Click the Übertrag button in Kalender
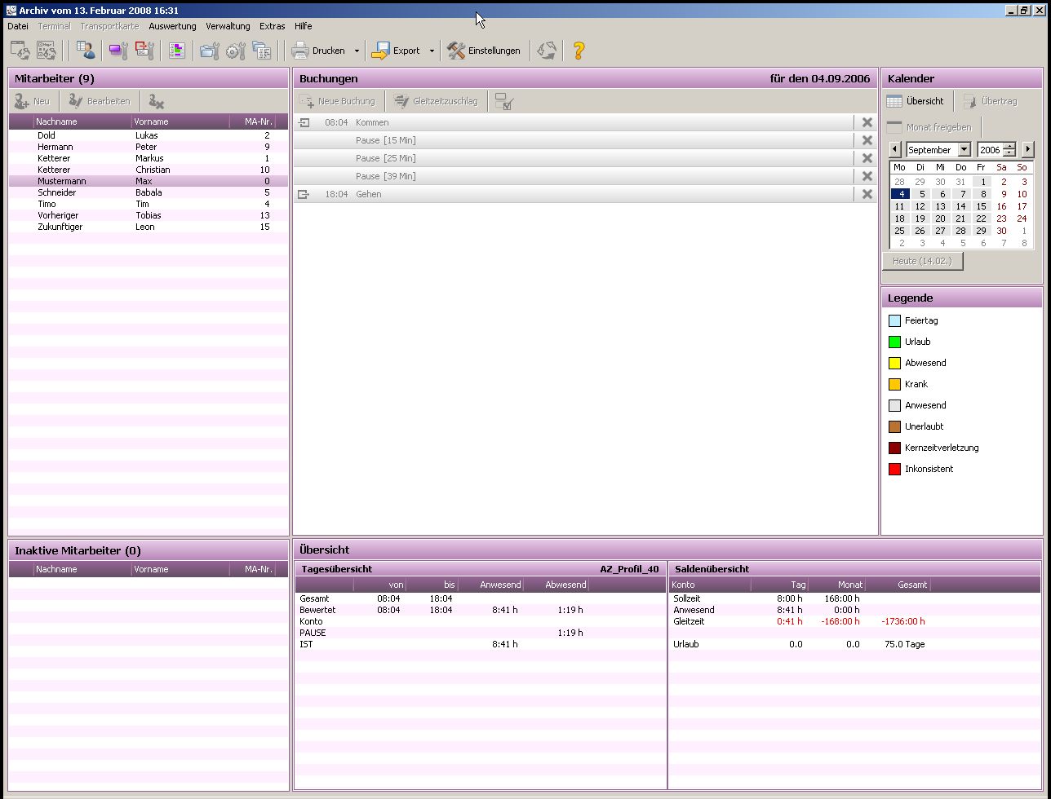1051x799 pixels. click(x=991, y=102)
